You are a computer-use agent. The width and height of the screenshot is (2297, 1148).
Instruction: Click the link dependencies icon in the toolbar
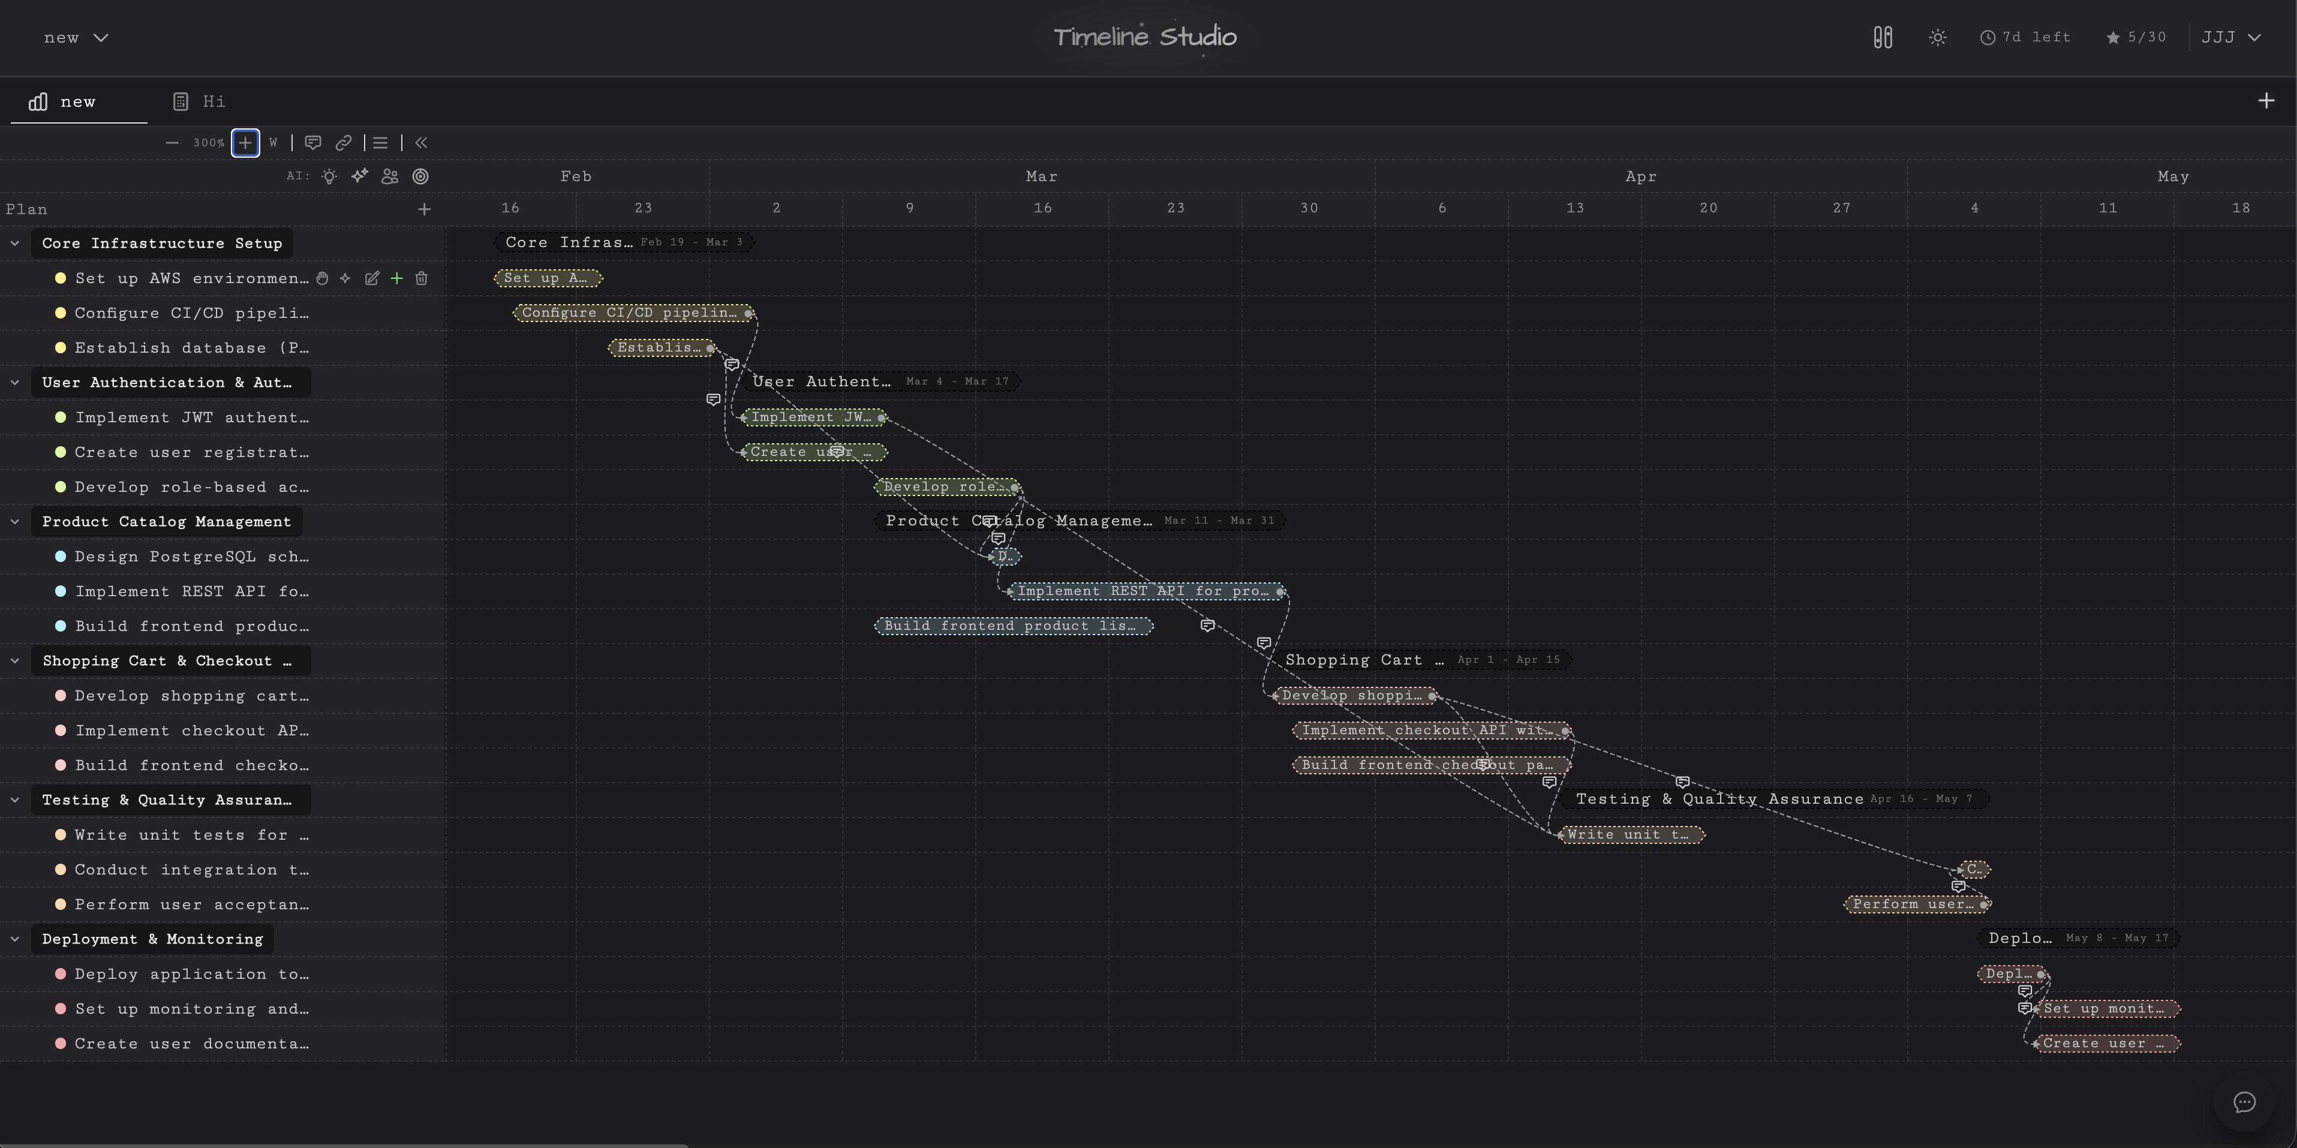click(343, 143)
